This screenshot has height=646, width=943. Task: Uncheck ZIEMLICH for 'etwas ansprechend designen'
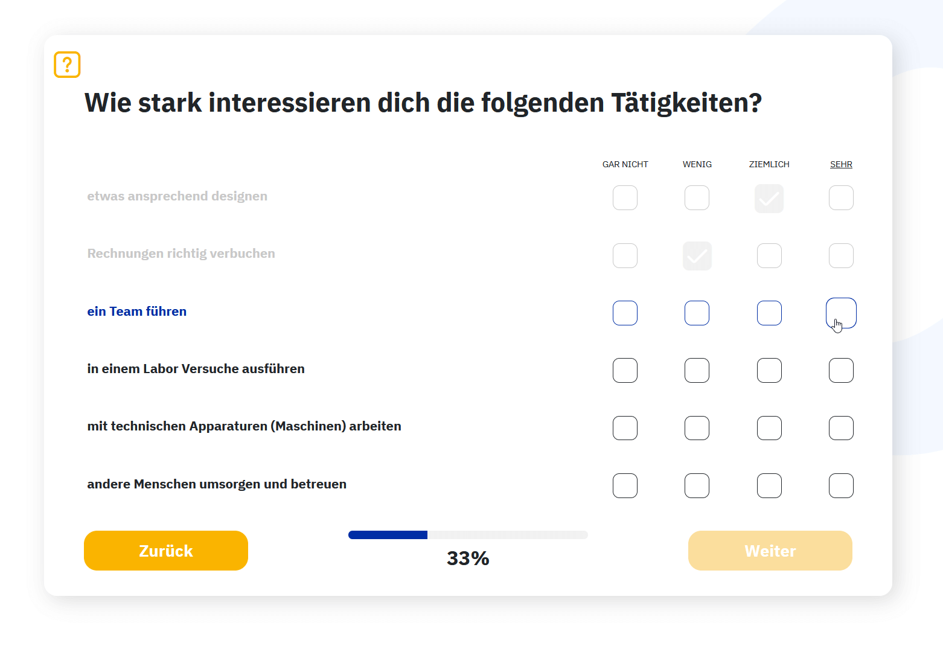pyautogui.click(x=769, y=197)
